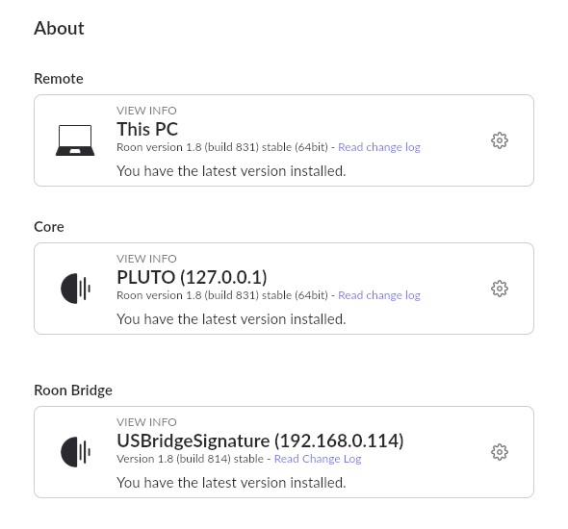Select the PLUTO (127.0.0.1) title
The image size is (568, 529).
(x=192, y=278)
